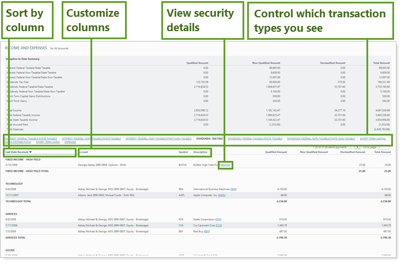View CVS security details link
The image size is (401, 263).
[x=220, y=225]
